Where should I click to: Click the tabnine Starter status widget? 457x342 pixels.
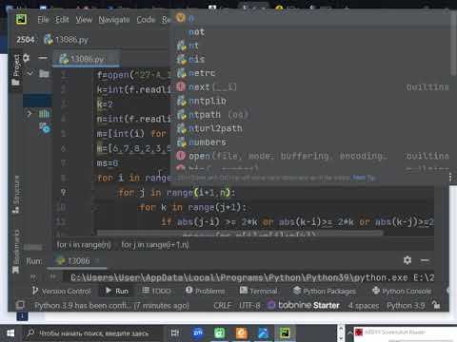(304, 305)
